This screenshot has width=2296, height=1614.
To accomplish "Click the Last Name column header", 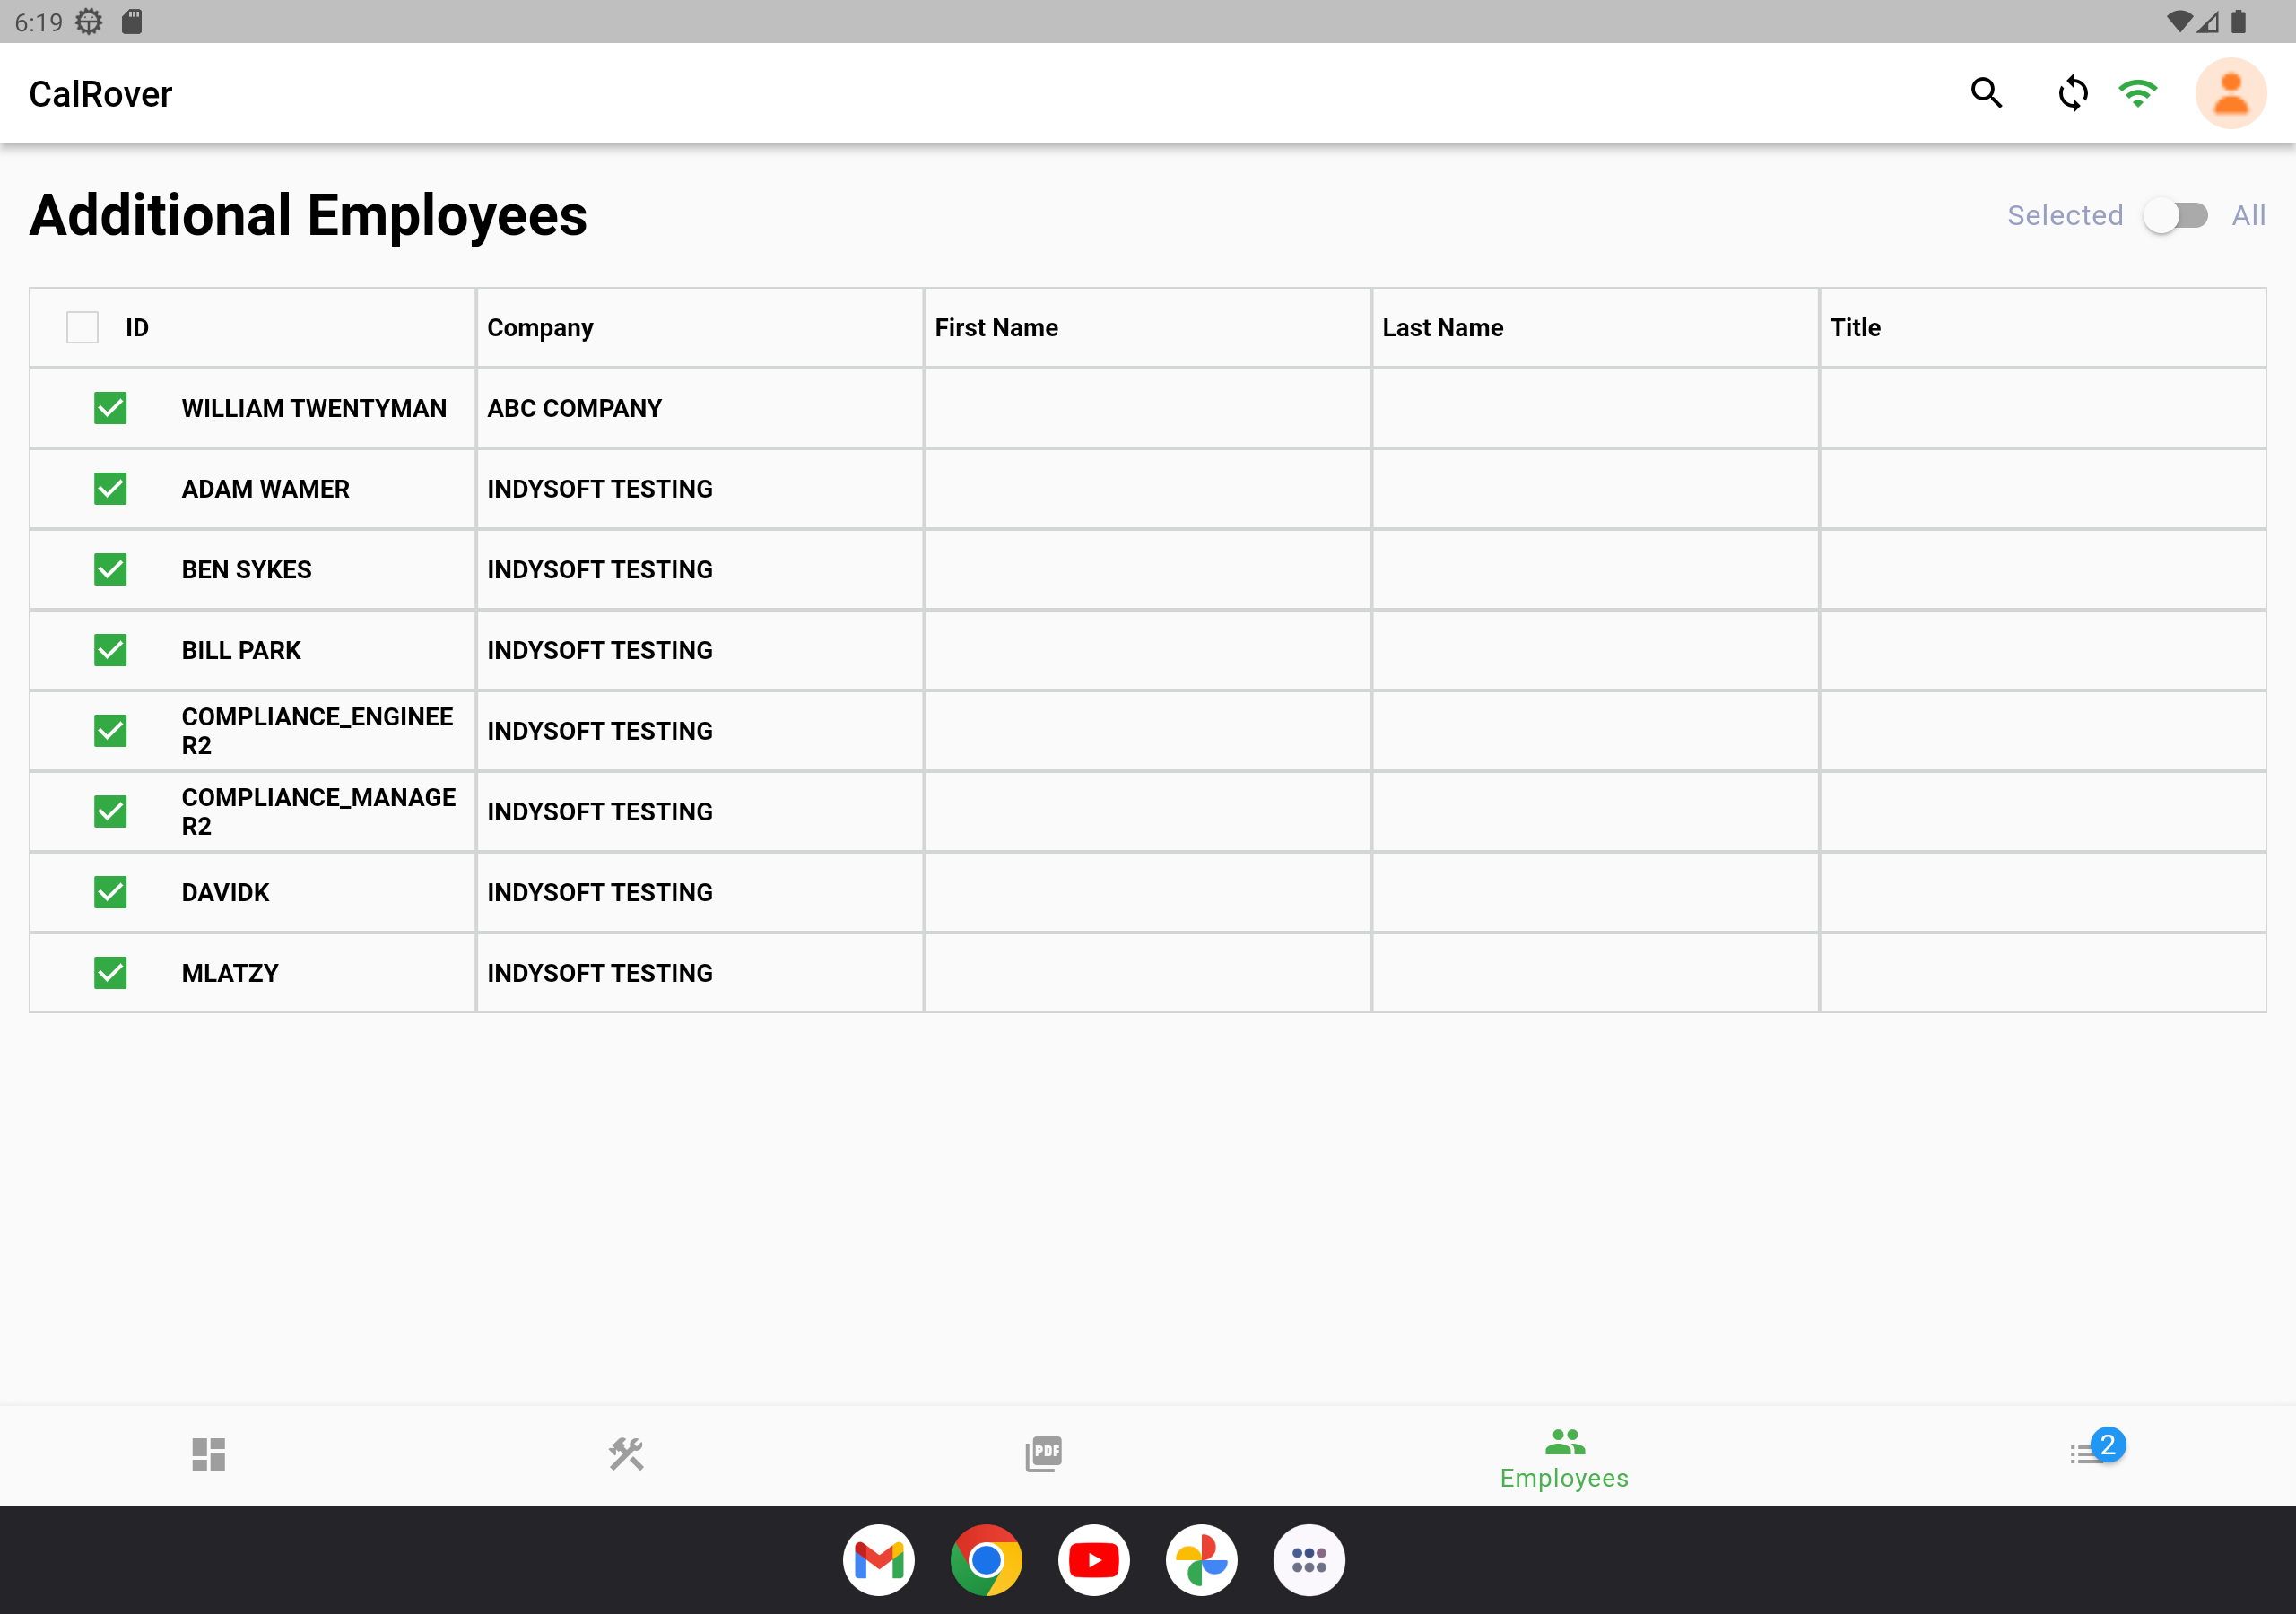I will (1442, 327).
